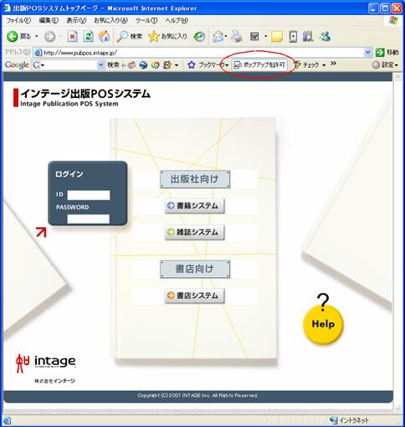Click the orange swirl icon on Google toolbar
Screen dimensions: 405x427
156,65
